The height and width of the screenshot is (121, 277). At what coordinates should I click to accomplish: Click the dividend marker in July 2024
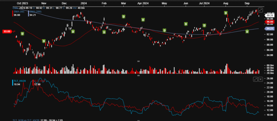click(205, 26)
